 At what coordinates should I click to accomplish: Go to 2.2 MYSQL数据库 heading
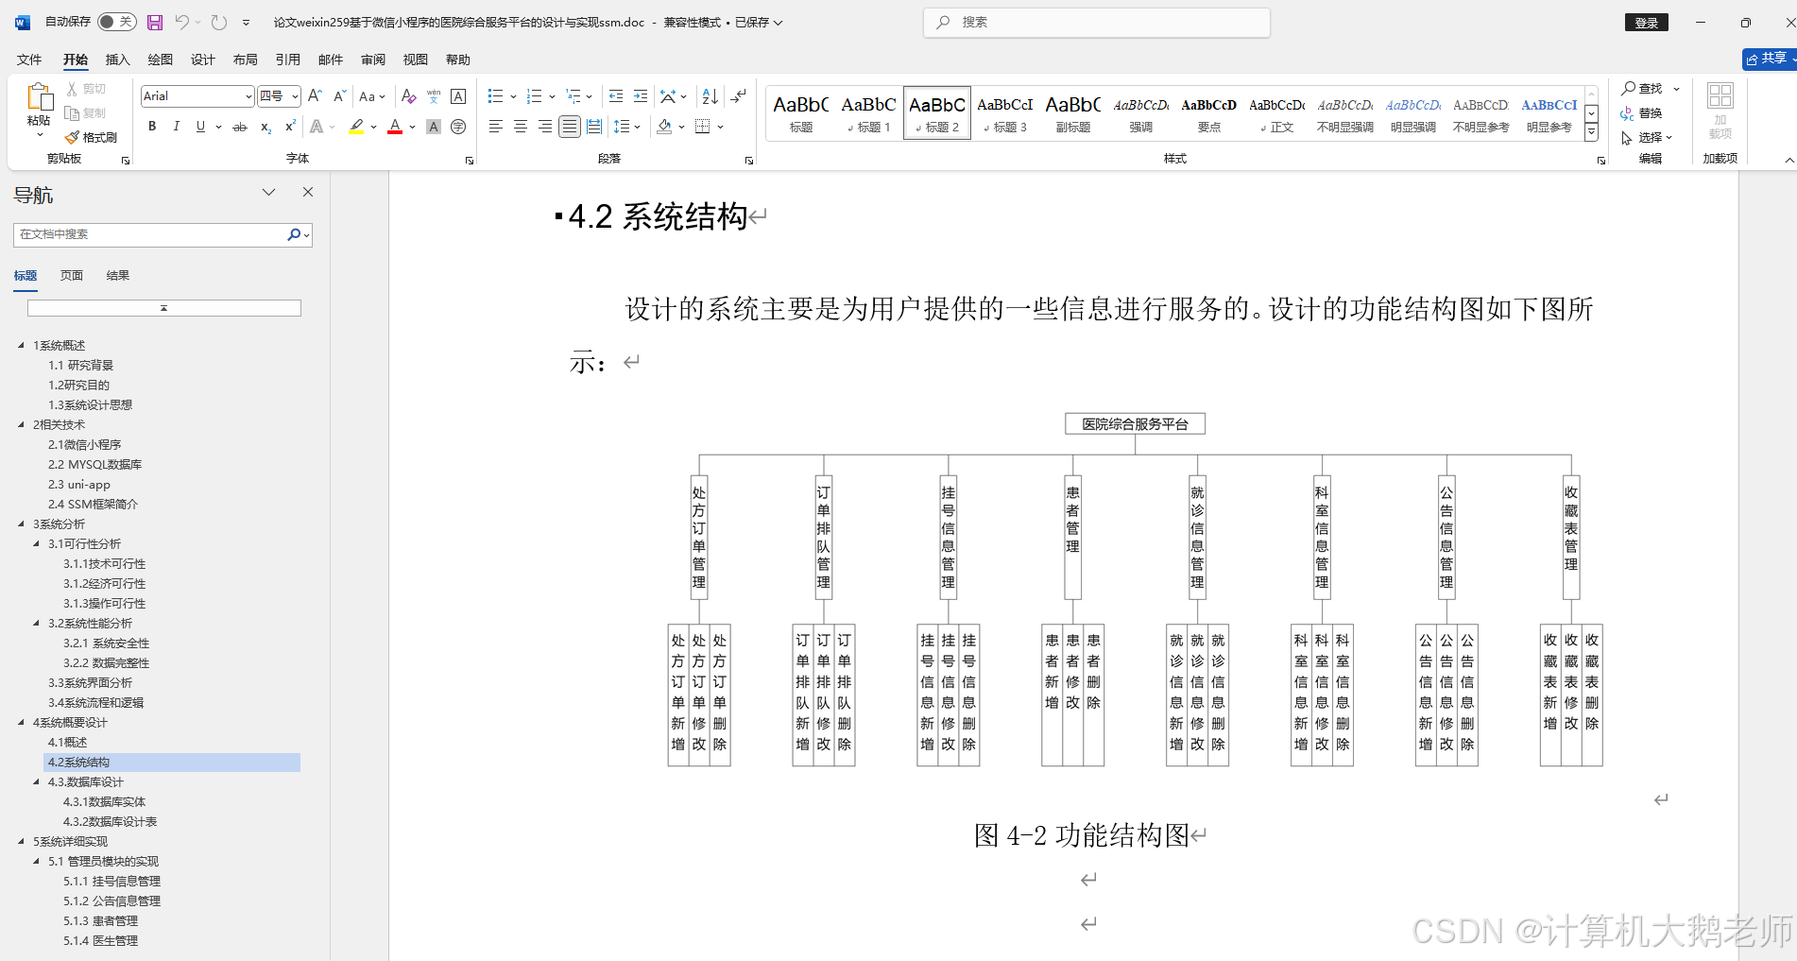(94, 464)
